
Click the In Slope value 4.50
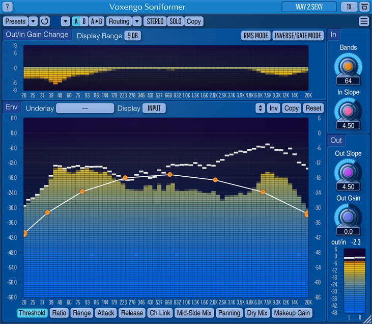pyautogui.click(x=348, y=126)
